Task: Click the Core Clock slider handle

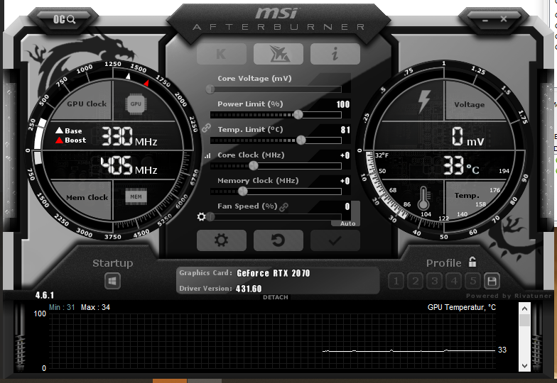Action: coord(253,166)
